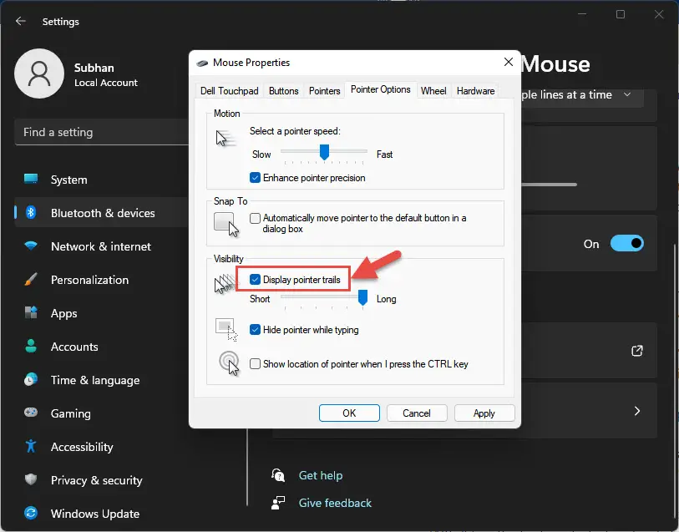679x532 pixels.
Task: Turn off the On toggle switch
Action: [x=626, y=243]
